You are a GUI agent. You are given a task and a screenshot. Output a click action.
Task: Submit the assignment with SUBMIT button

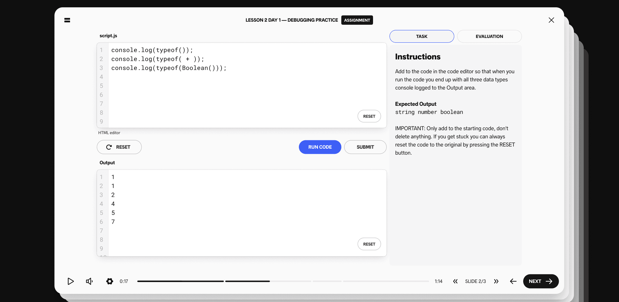(365, 147)
